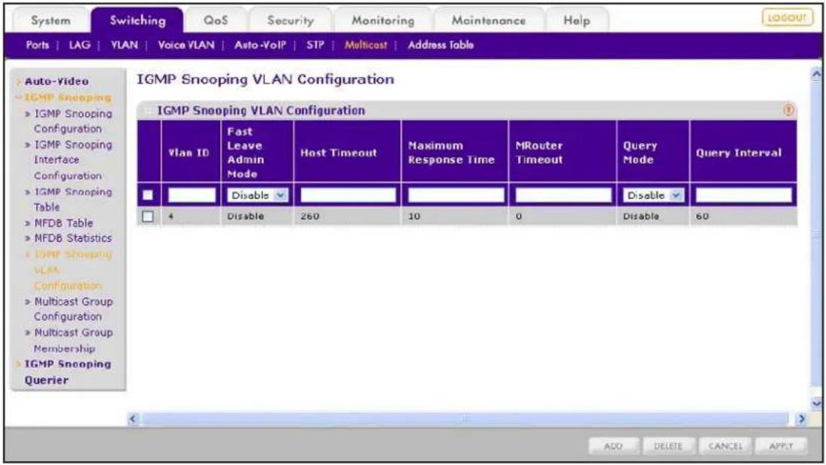
Task: Select the Multicast submenu
Action: [x=366, y=45]
